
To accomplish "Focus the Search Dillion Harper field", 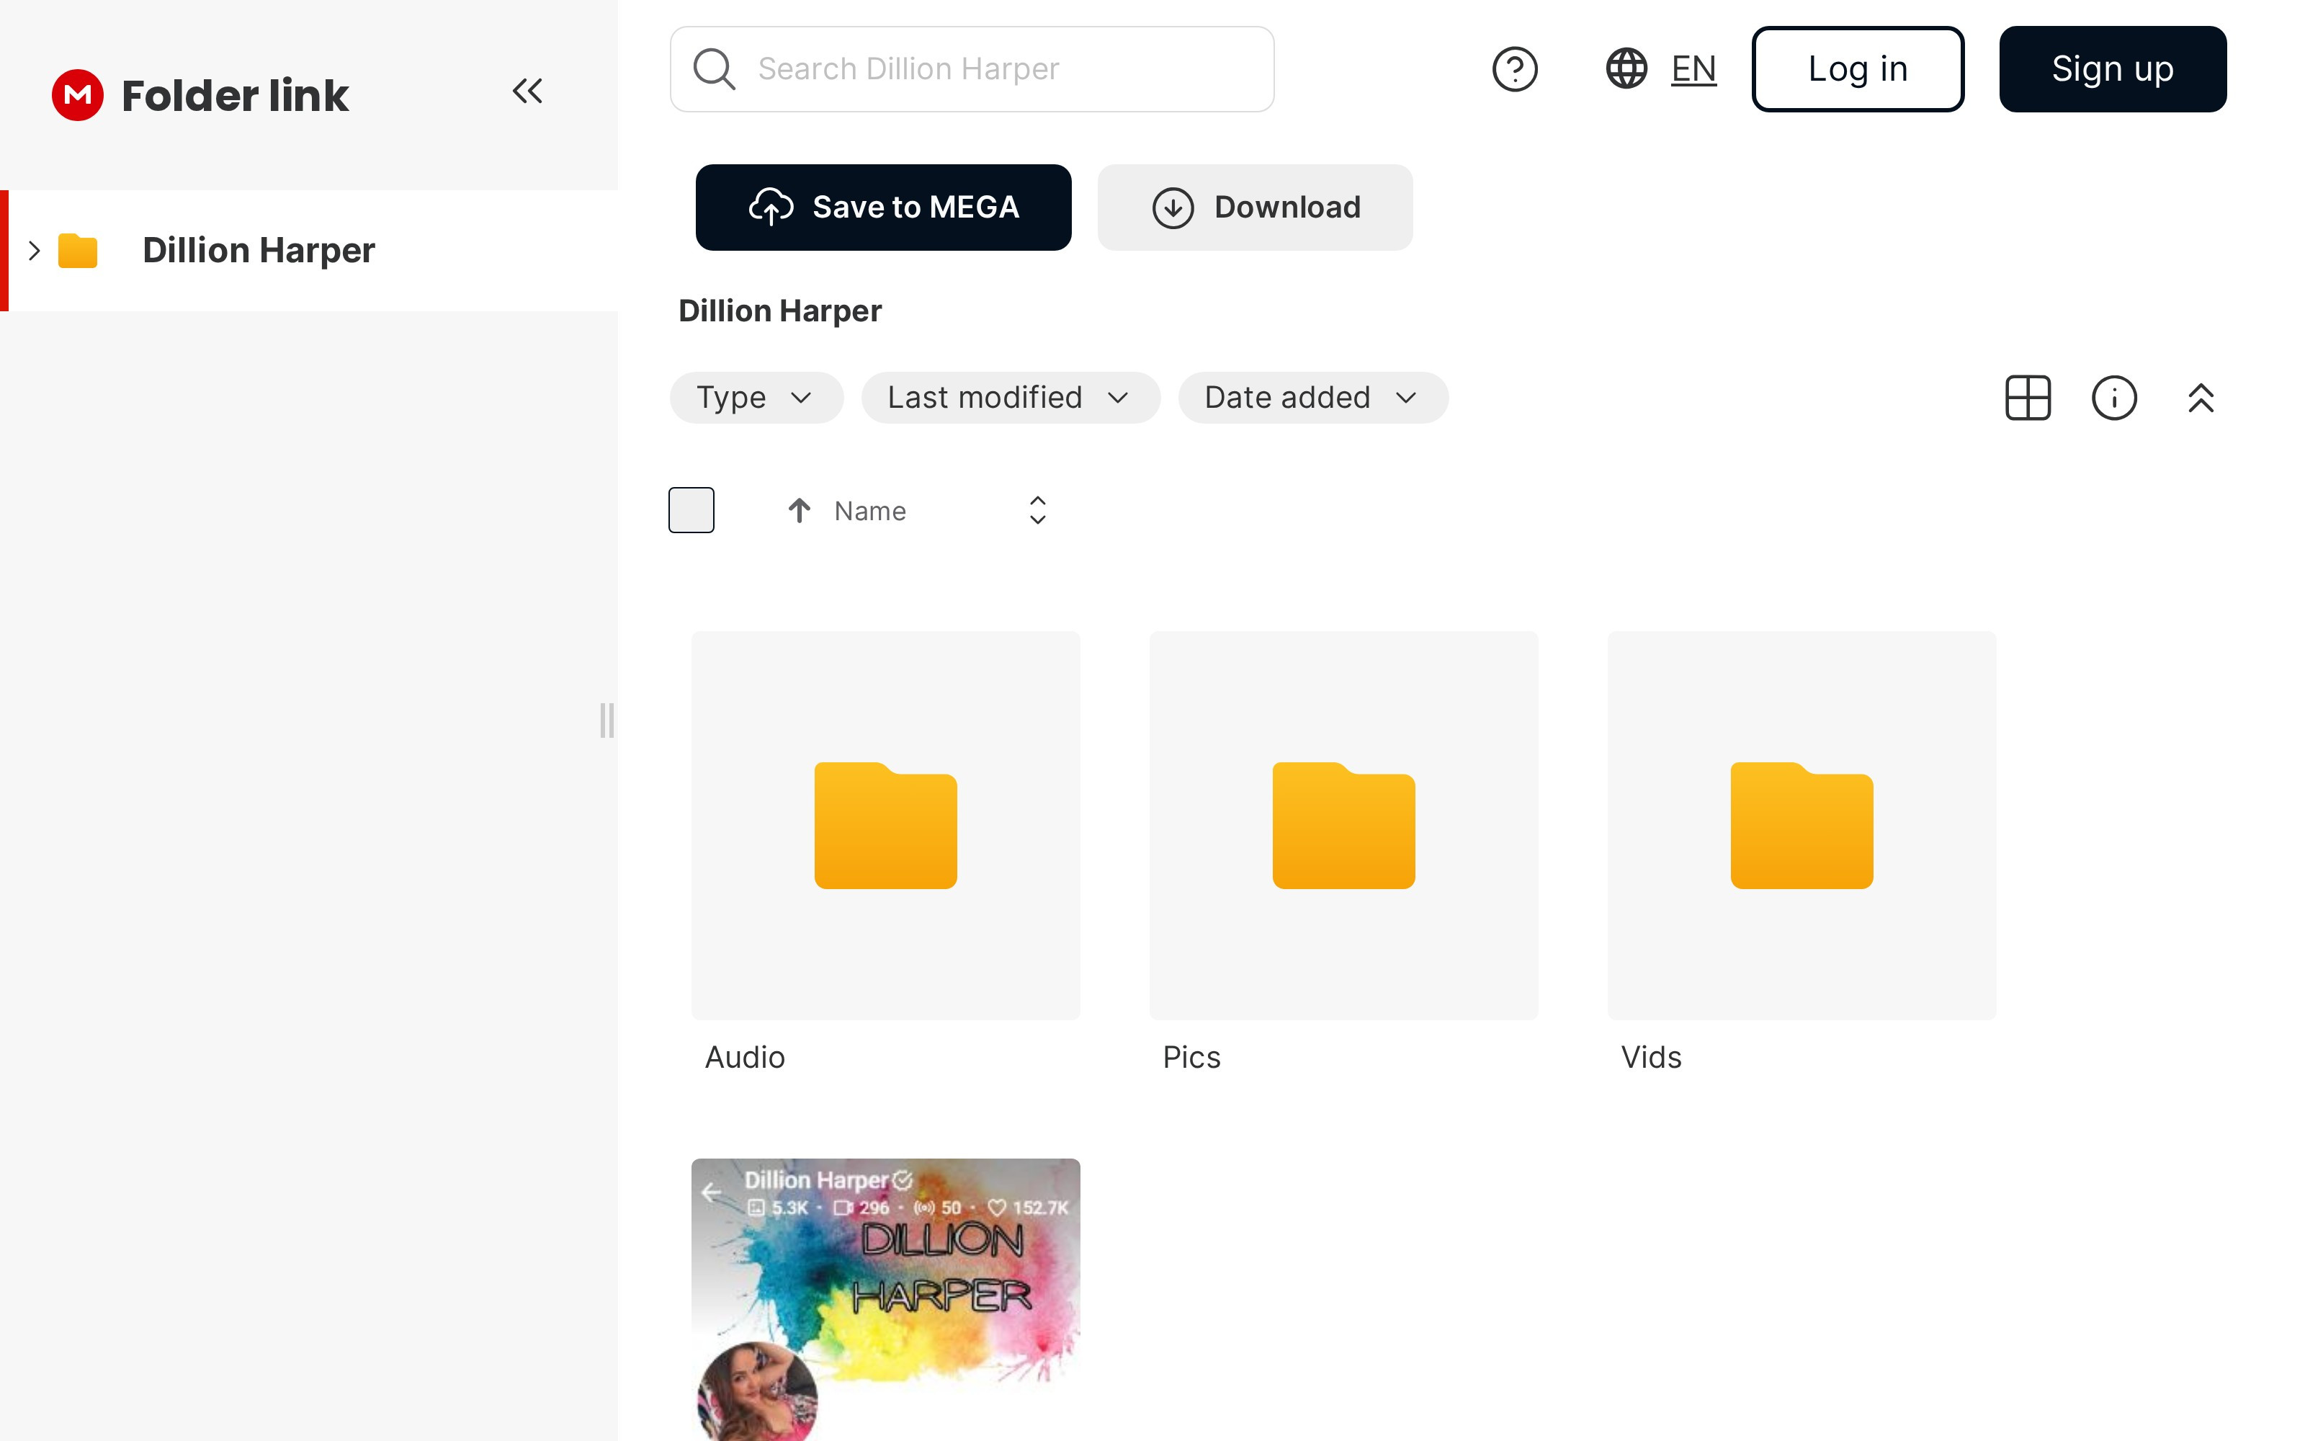I will pyautogui.click(x=972, y=70).
